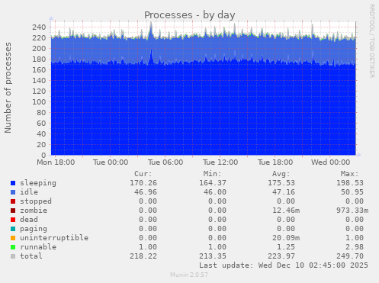379x283 pixels.
Task: Click sleeping maximum value 198.53
Action: [350, 183]
